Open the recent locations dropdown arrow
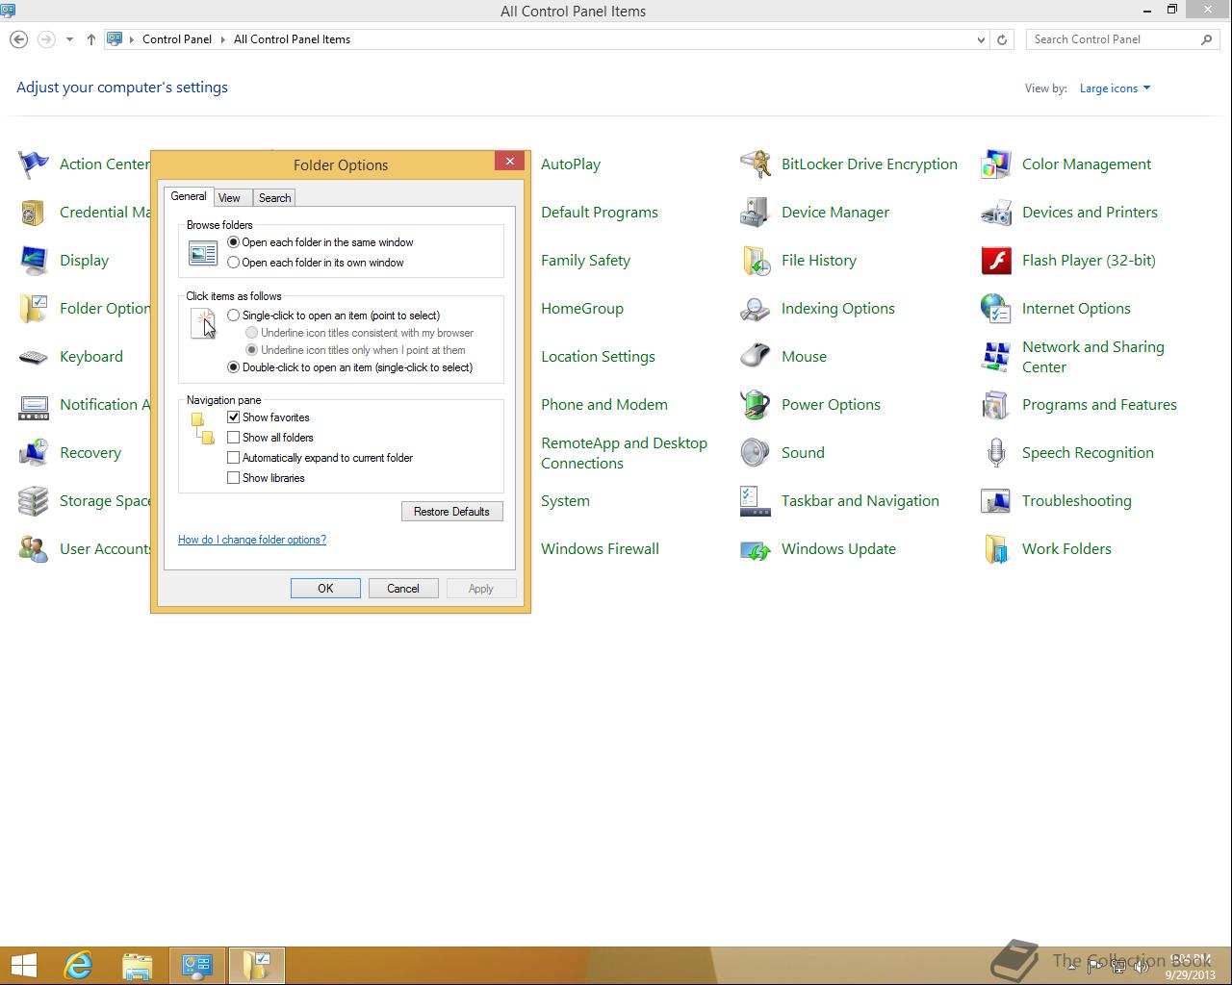The height and width of the screenshot is (985, 1232). point(69,39)
